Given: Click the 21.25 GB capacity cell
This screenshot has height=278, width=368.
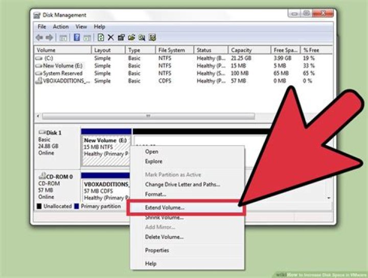Looking at the screenshot, I should pyautogui.click(x=241, y=58).
